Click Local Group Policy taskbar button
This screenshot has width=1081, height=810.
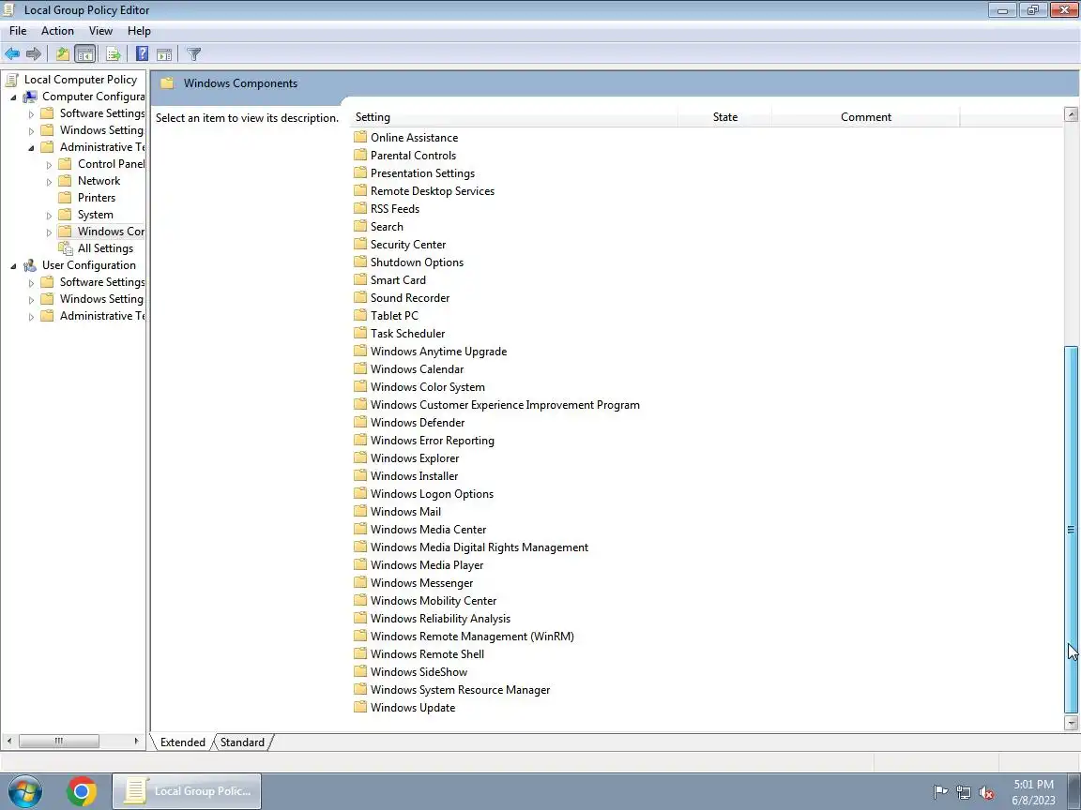coord(187,791)
